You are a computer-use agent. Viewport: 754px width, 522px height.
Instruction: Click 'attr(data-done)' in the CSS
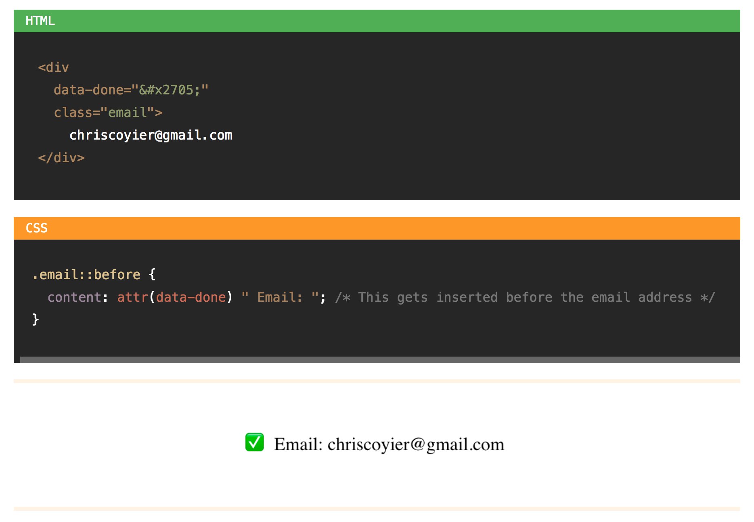coord(175,297)
